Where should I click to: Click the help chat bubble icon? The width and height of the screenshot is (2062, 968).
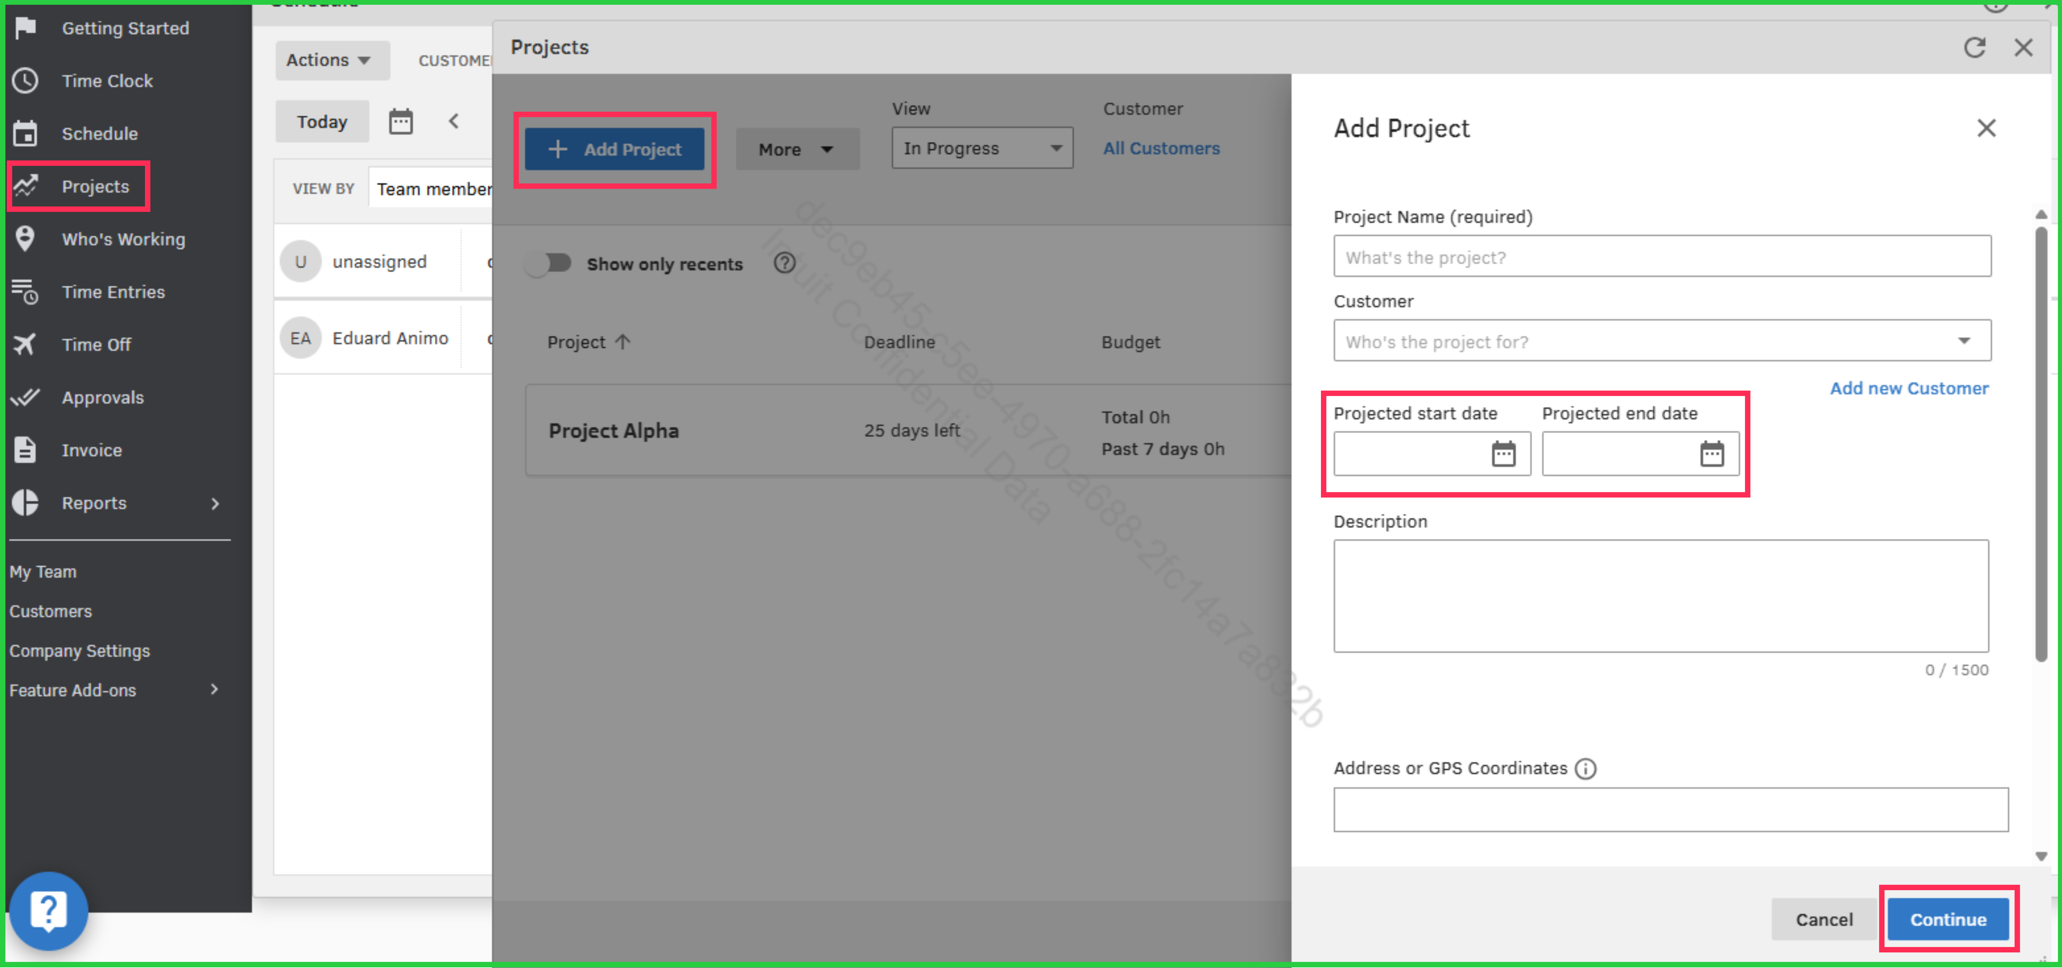point(48,910)
